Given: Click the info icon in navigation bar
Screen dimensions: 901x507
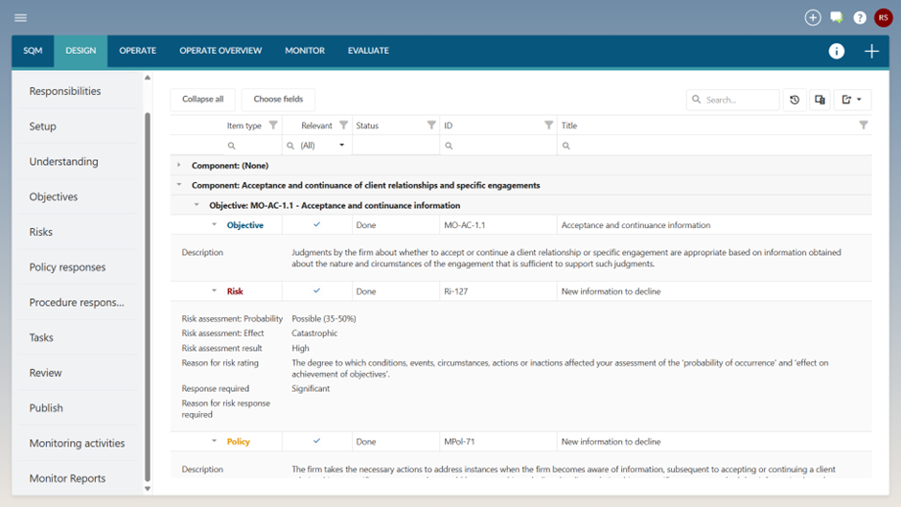Looking at the screenshot, I should pos(836,51).
